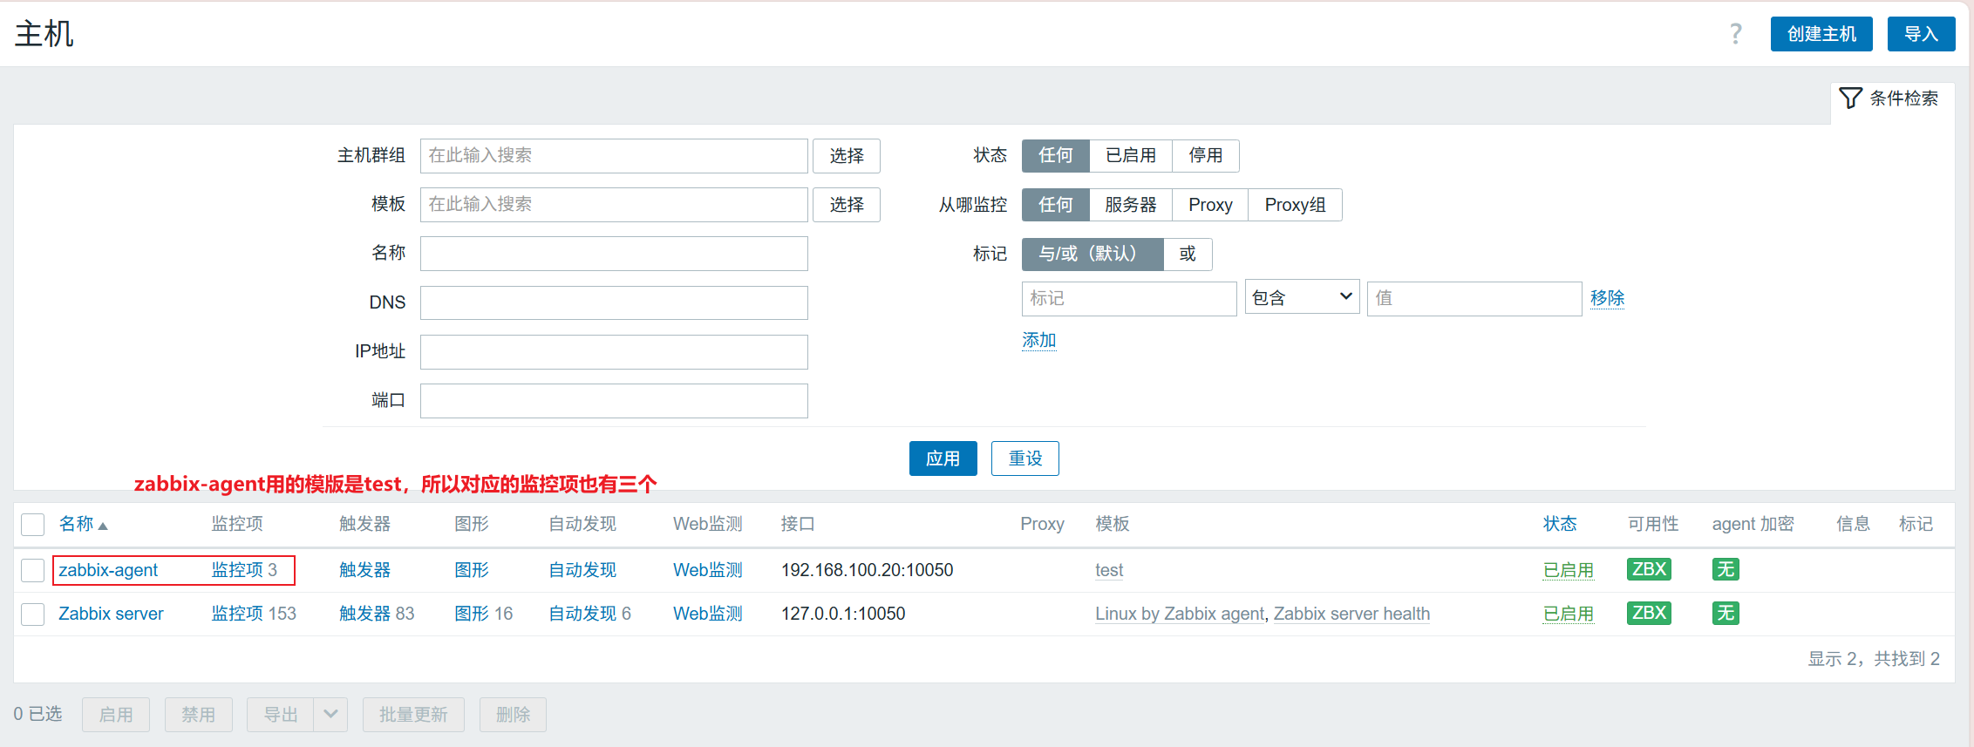Open 监控项 3 for zabbix-agent

click(244, 570)
